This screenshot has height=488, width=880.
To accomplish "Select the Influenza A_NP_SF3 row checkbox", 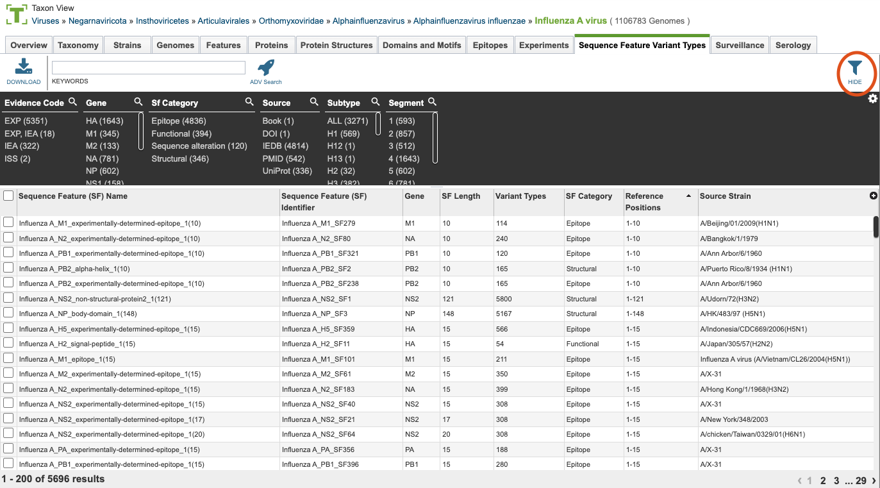I will 8,312.
